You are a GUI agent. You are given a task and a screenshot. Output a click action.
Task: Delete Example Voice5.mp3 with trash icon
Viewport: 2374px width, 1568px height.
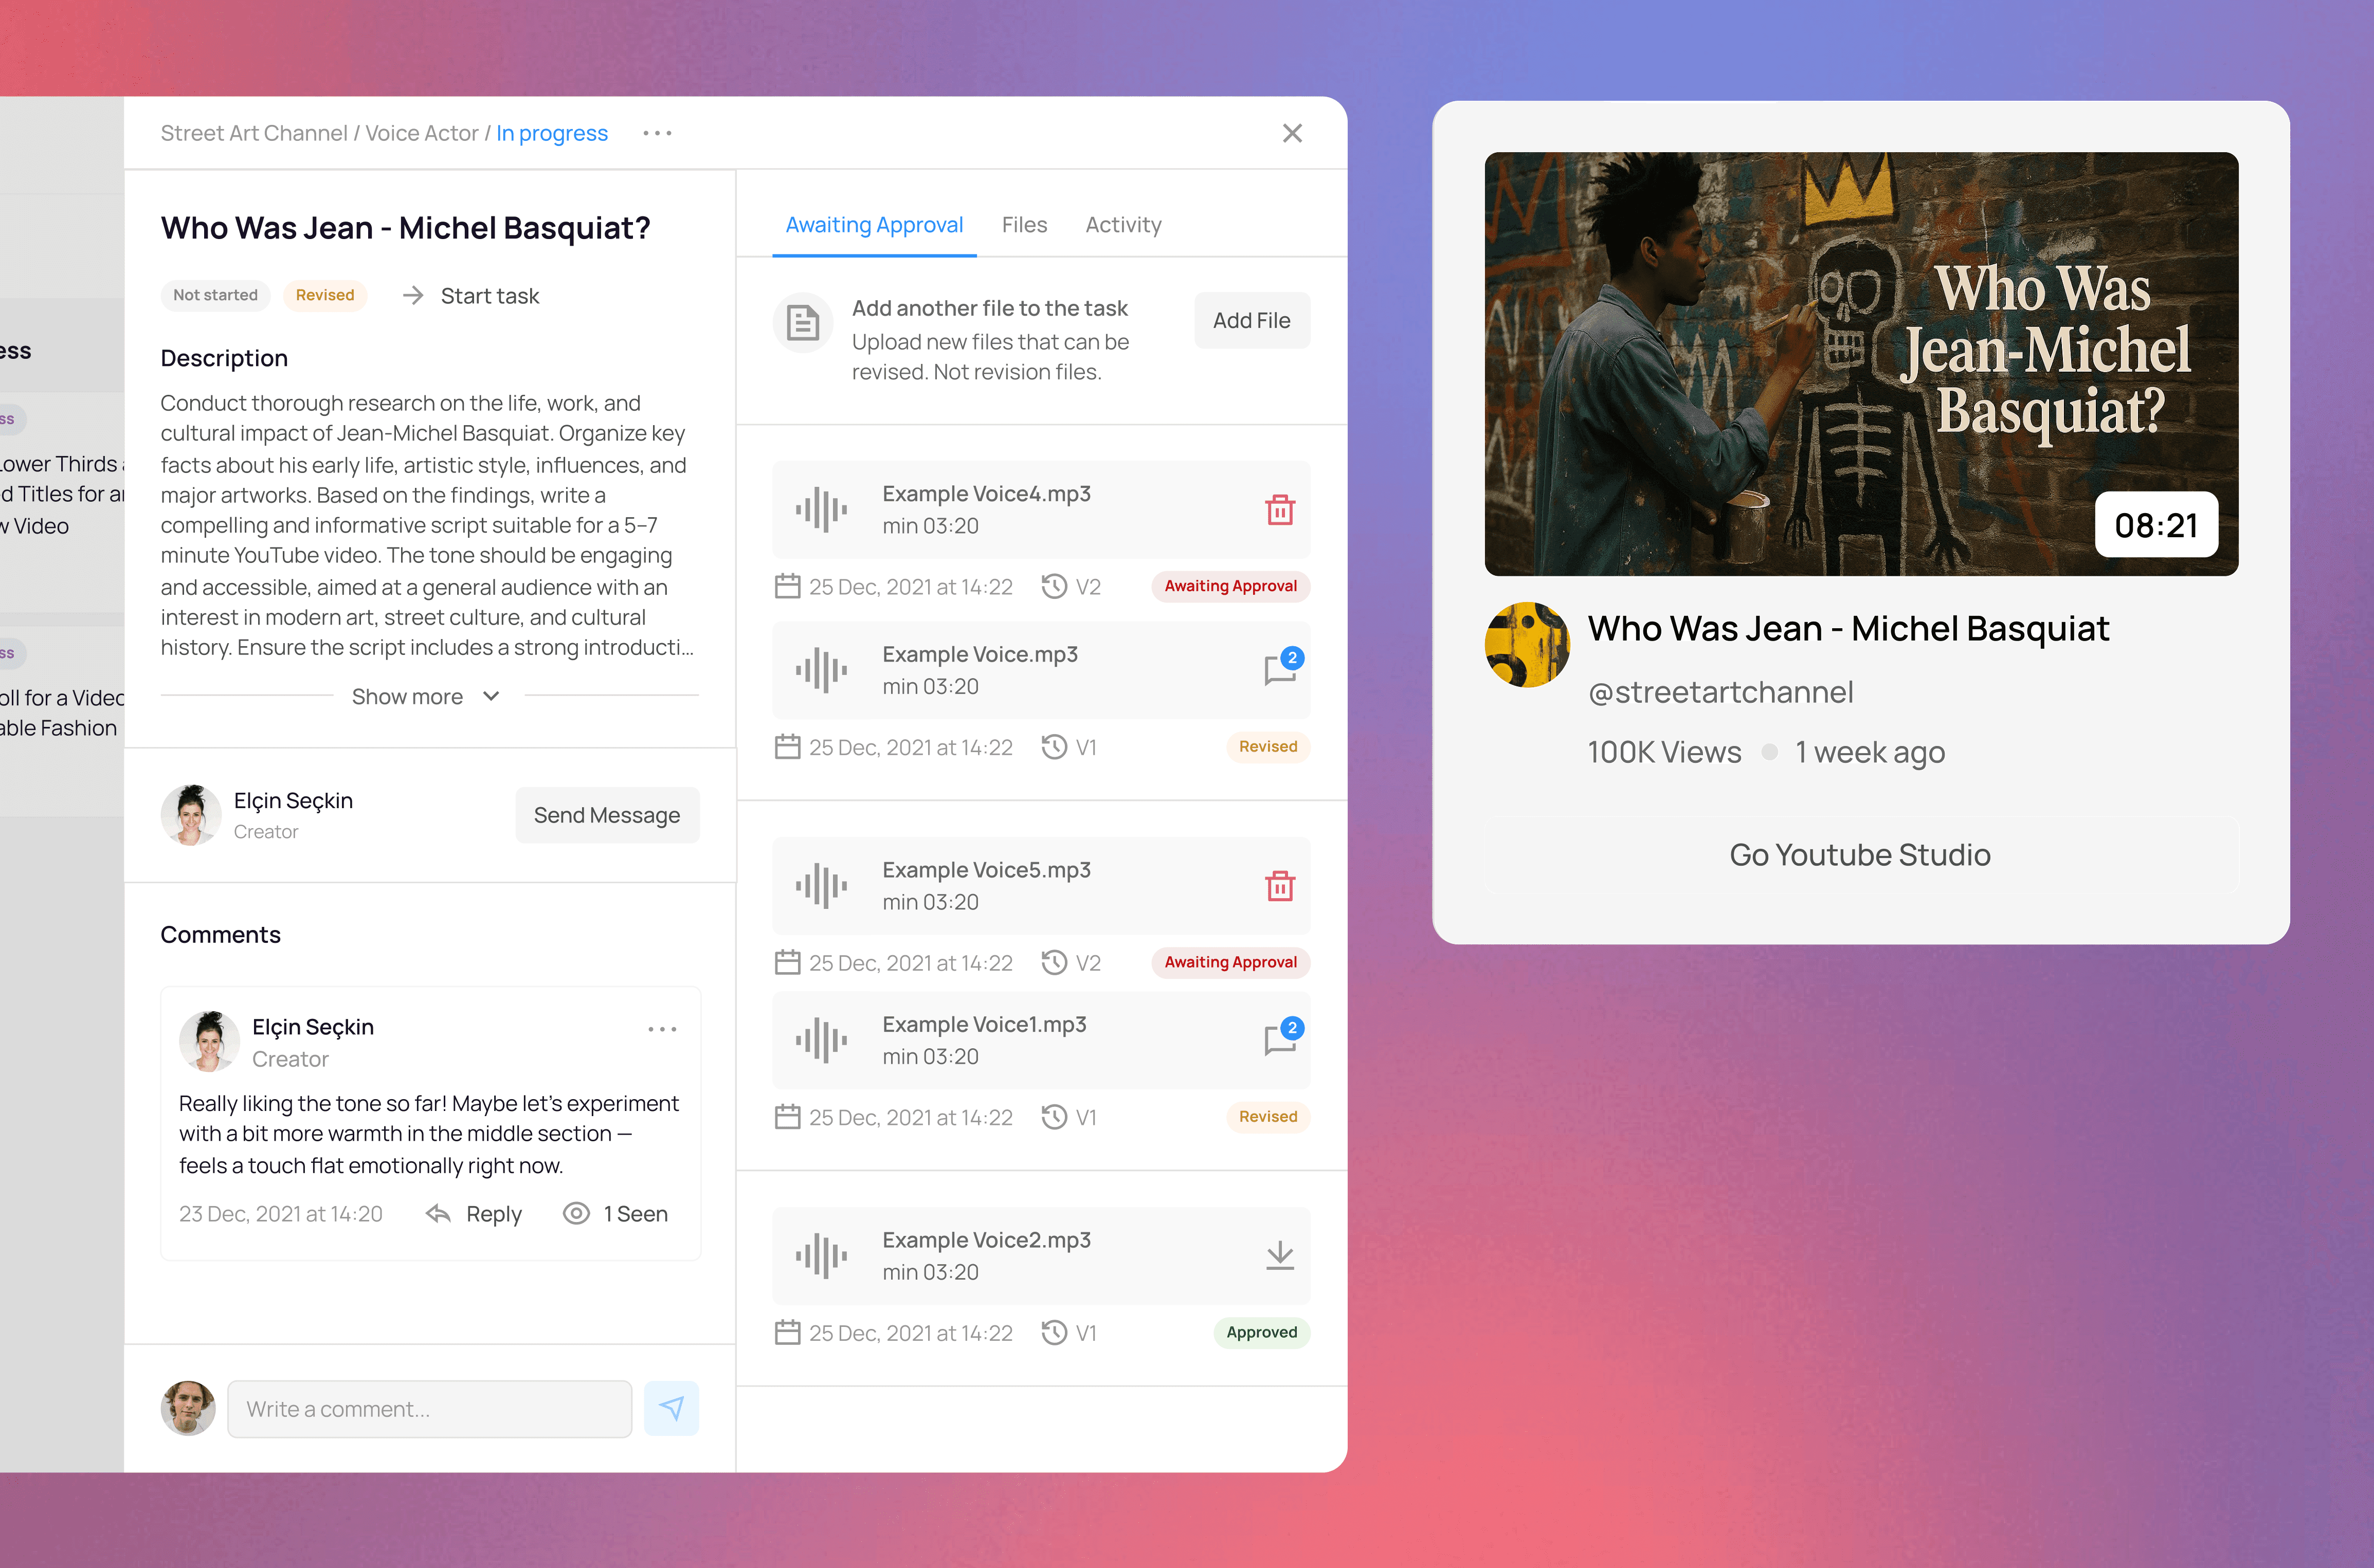coord(1279,886)
